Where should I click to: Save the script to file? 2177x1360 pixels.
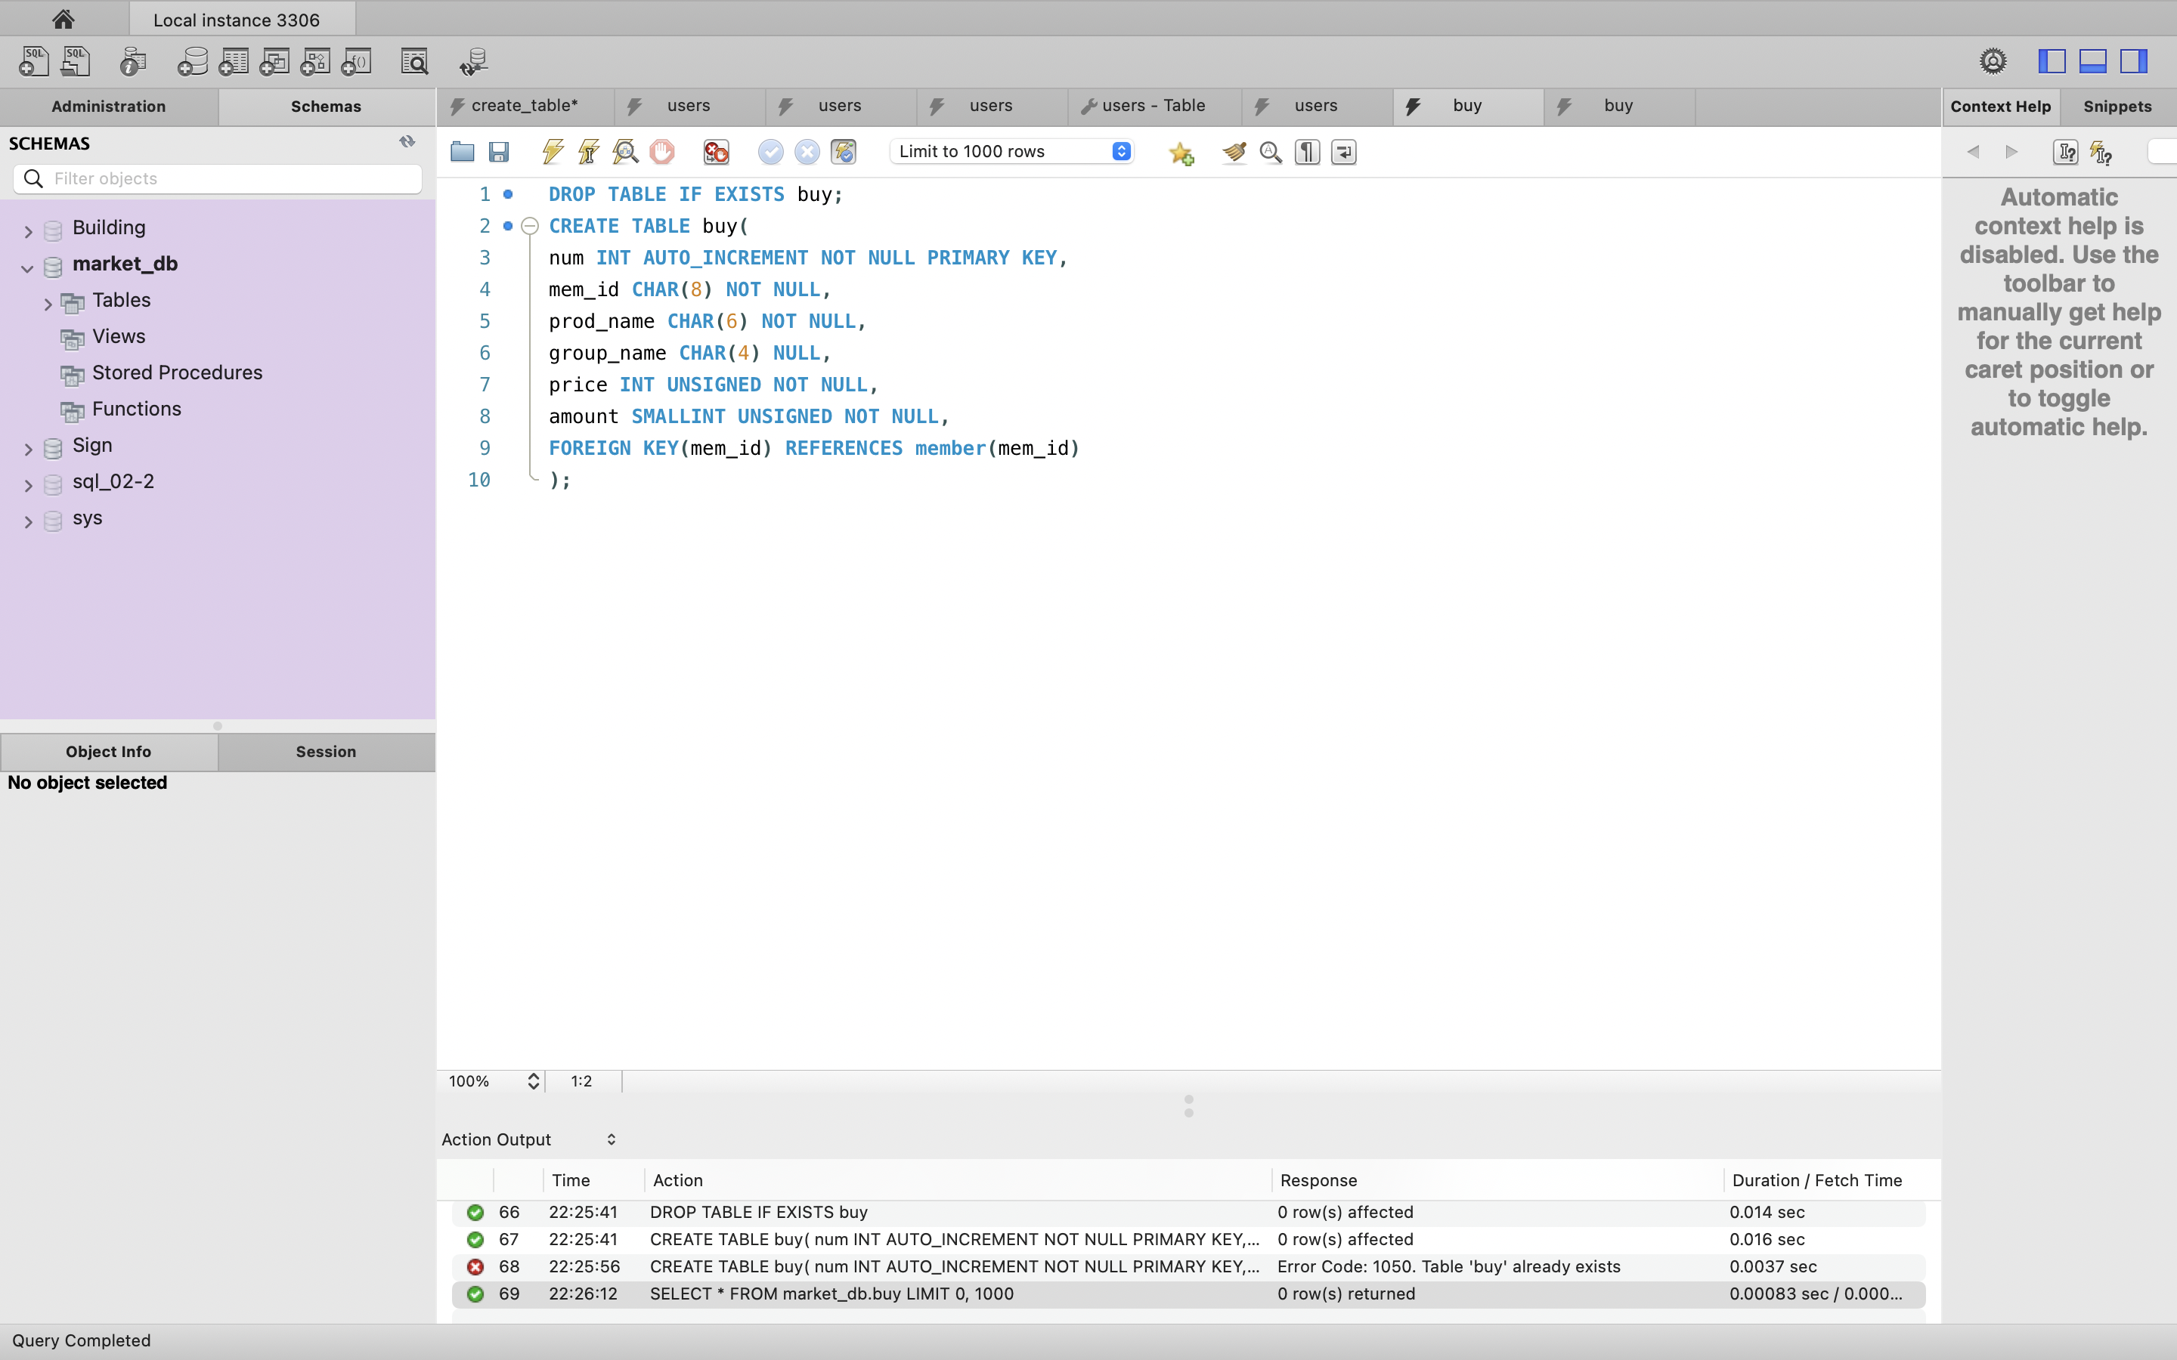pyautogui.click(x=498, y=152)
